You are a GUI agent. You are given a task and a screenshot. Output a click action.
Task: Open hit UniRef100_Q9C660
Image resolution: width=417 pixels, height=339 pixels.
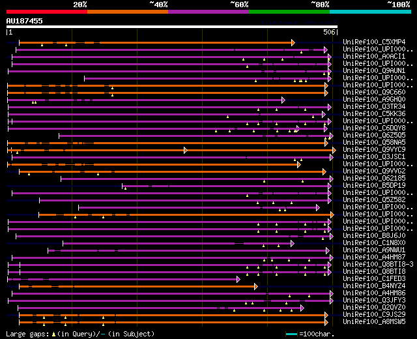coord(374,93)
